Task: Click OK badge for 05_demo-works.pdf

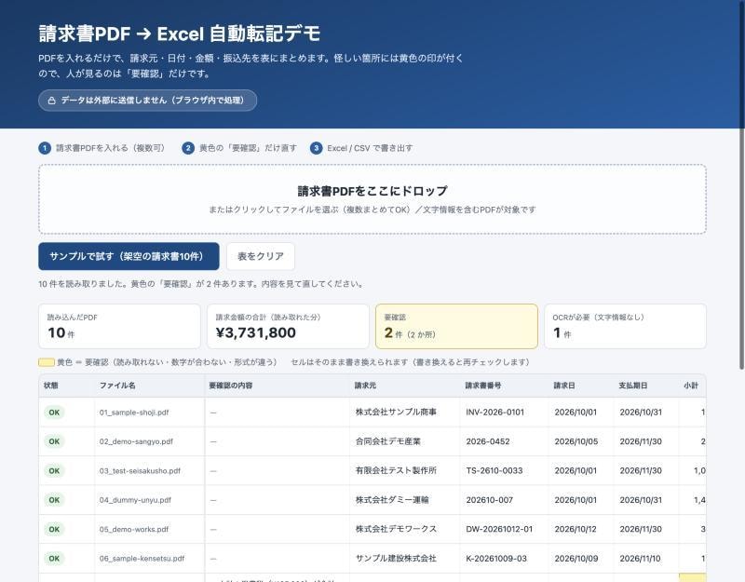Action: pos(54,529)
